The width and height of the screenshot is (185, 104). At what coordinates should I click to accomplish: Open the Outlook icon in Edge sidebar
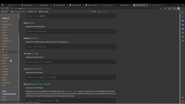pyautogui.click(x=183, y=37)
